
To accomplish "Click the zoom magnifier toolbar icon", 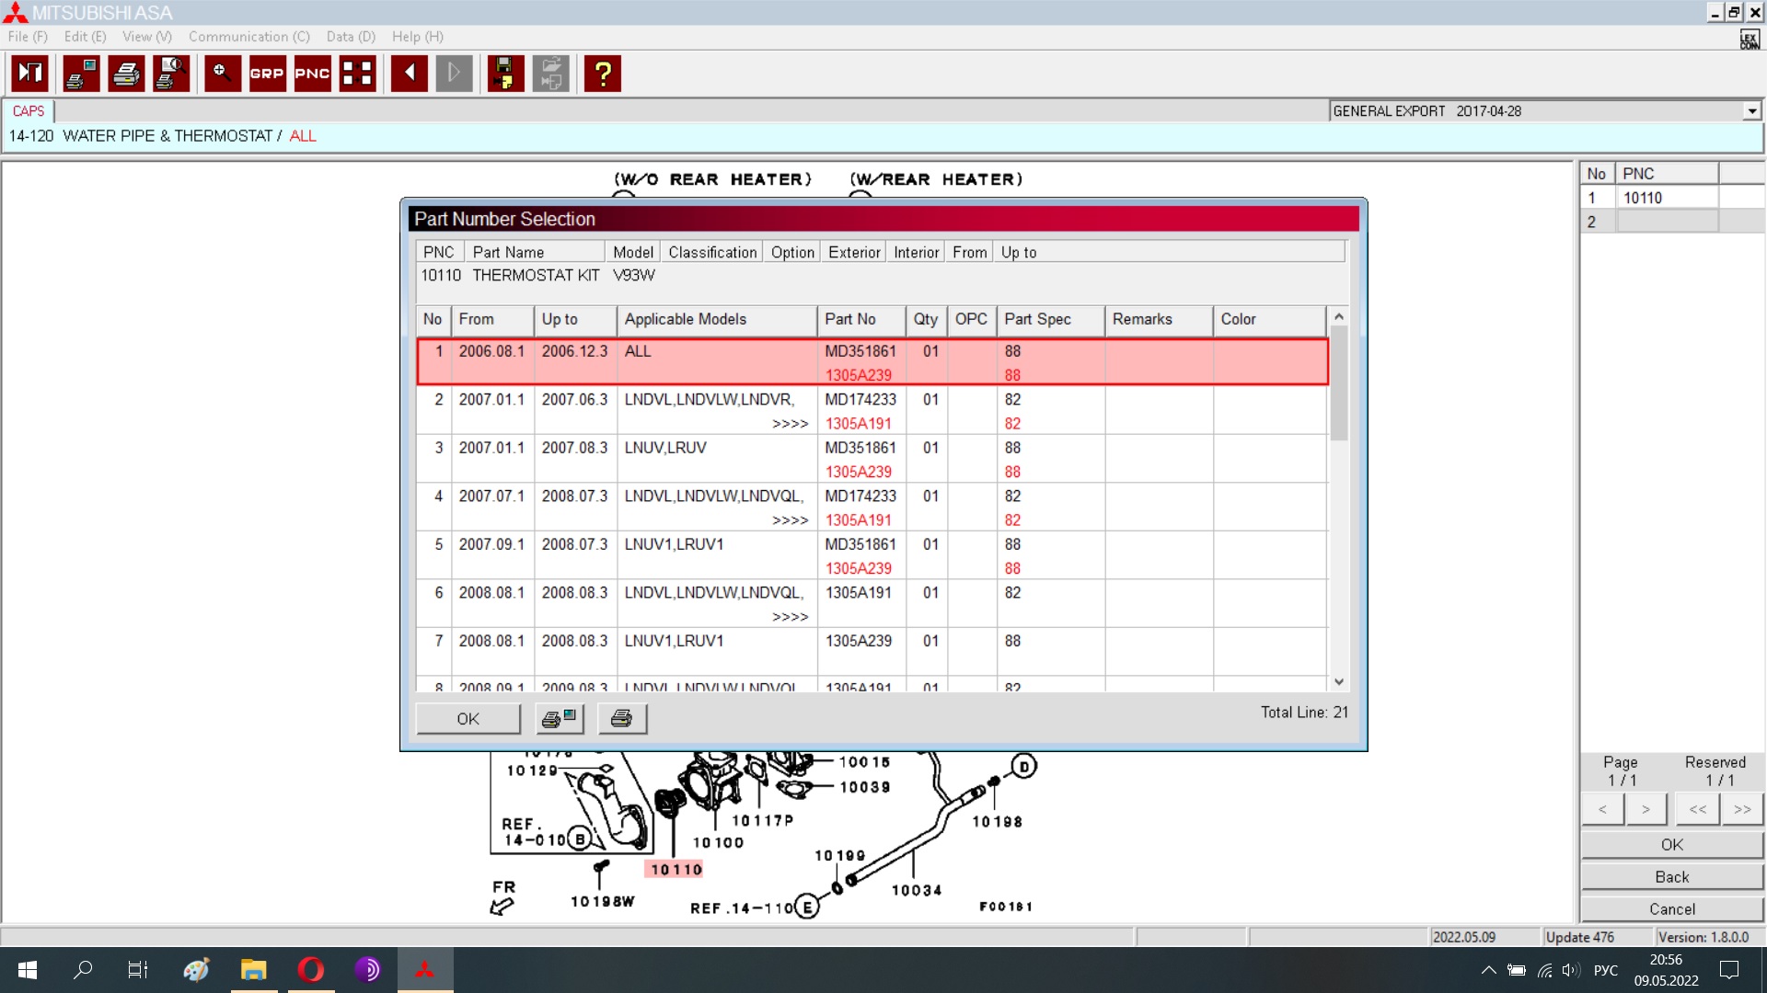I will coord(222,74).
